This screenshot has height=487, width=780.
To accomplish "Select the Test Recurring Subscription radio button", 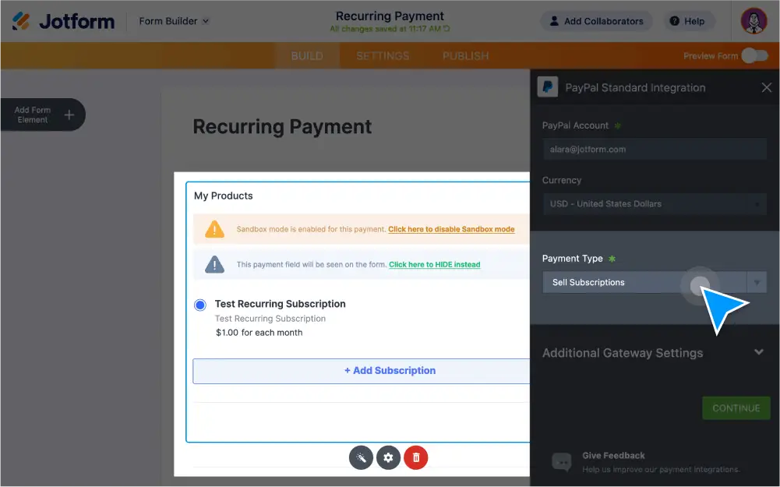I will [x=200, y=304].
